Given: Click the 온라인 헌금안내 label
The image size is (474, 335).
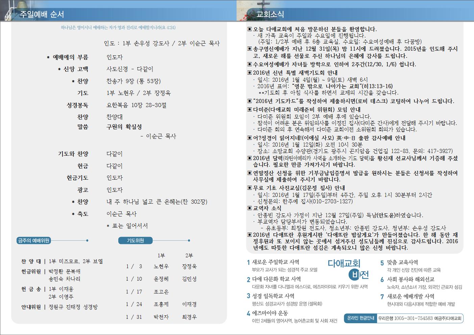Looking at the screenshot, I should pos(360,318).
